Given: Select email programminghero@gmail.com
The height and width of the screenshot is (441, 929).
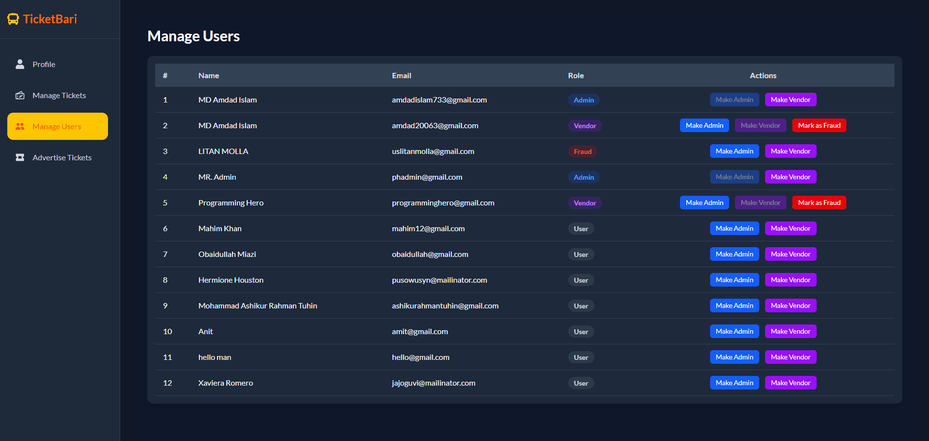Looking at the screenshot, I should pyautogui.click(x=443, y=203).
